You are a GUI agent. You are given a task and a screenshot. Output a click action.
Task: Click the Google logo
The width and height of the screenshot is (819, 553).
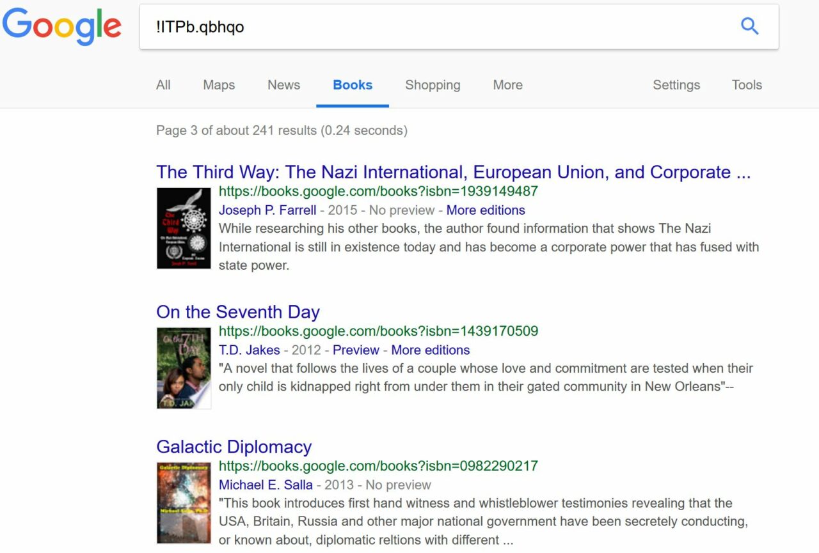62,27
